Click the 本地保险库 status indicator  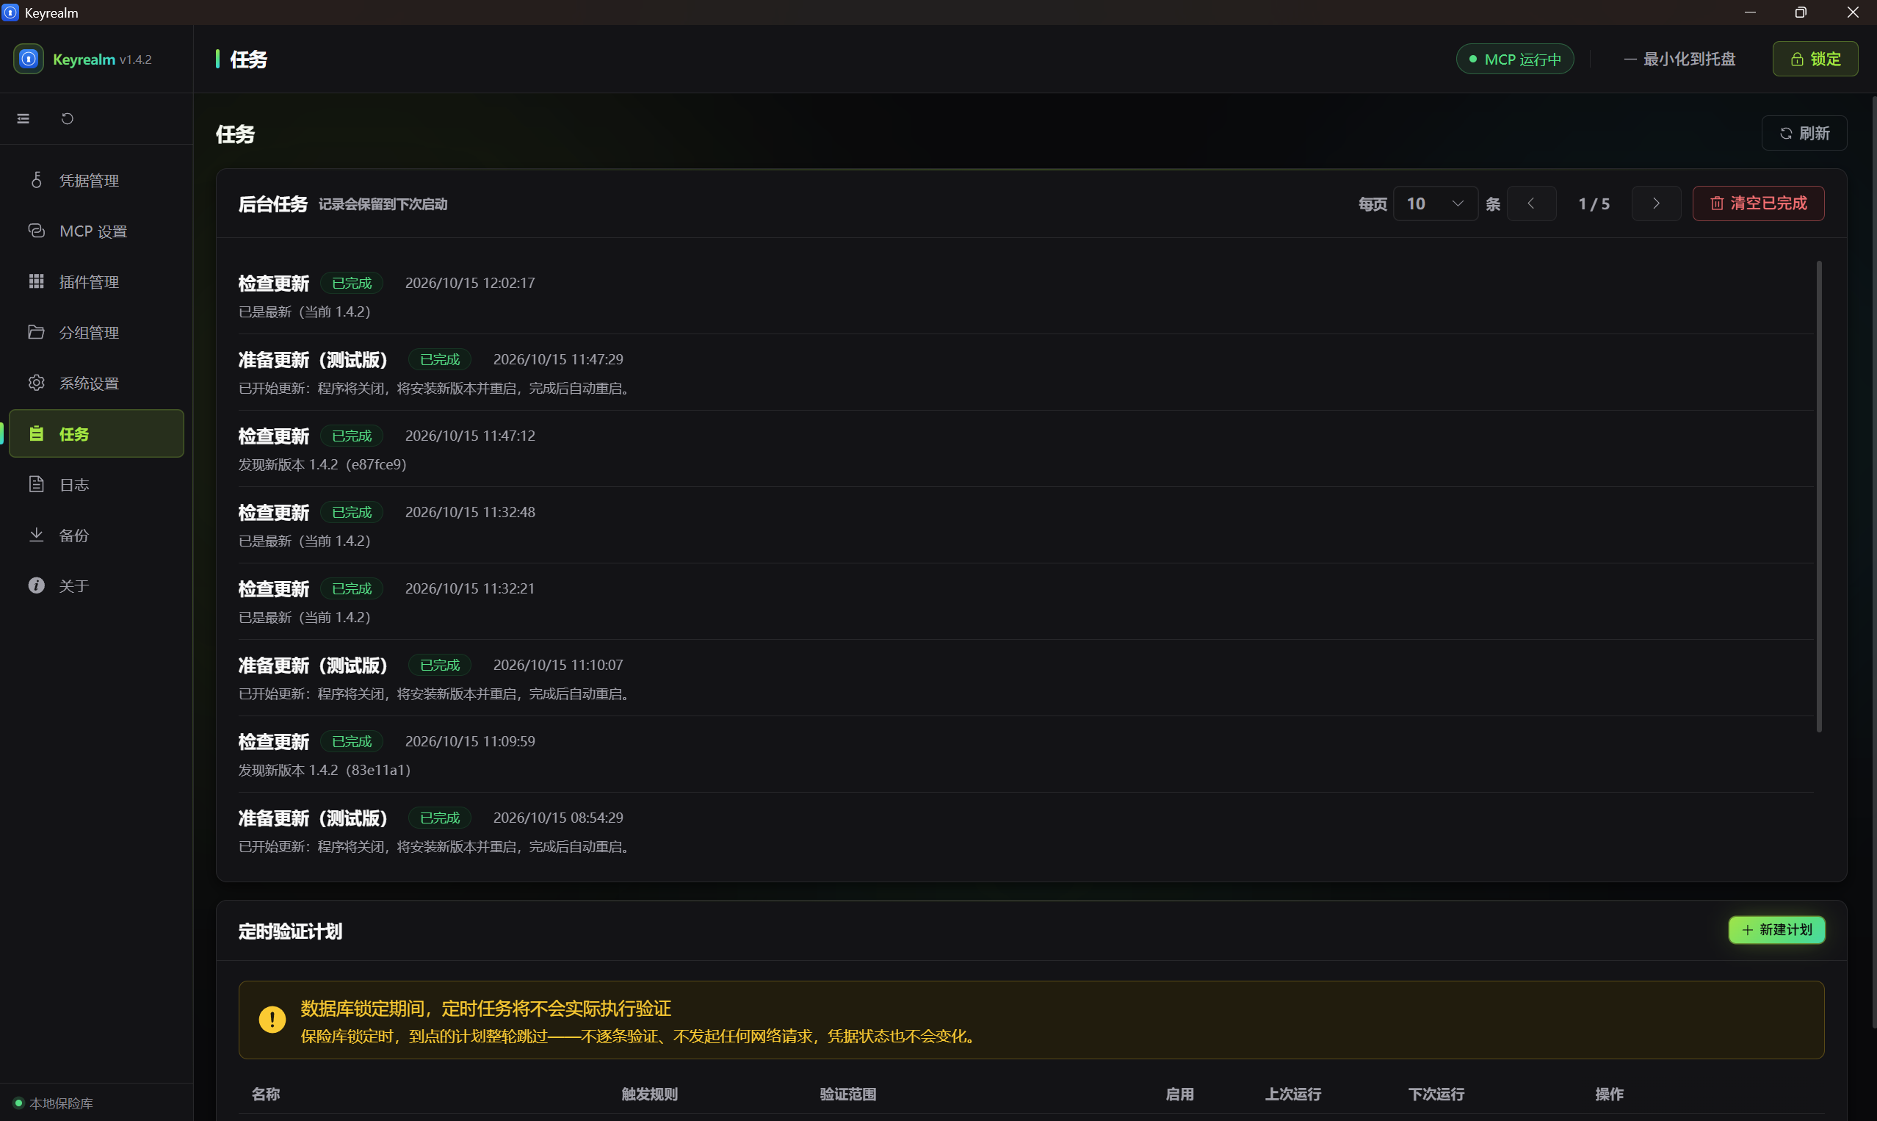pos(53,1103)
